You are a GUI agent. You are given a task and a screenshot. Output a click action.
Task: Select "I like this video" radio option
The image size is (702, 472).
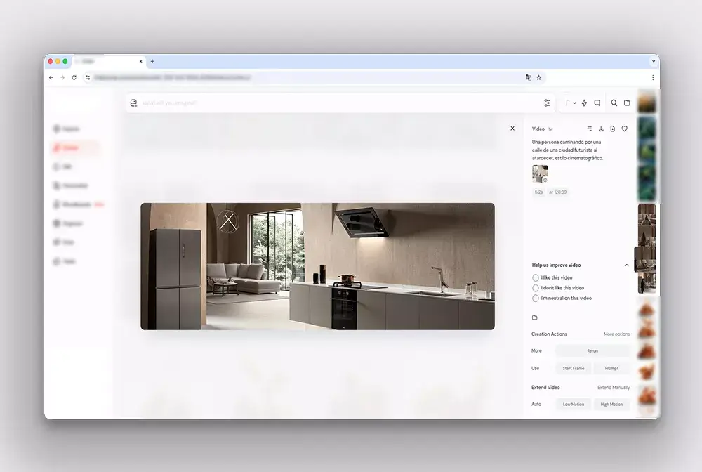coord(536,277)
